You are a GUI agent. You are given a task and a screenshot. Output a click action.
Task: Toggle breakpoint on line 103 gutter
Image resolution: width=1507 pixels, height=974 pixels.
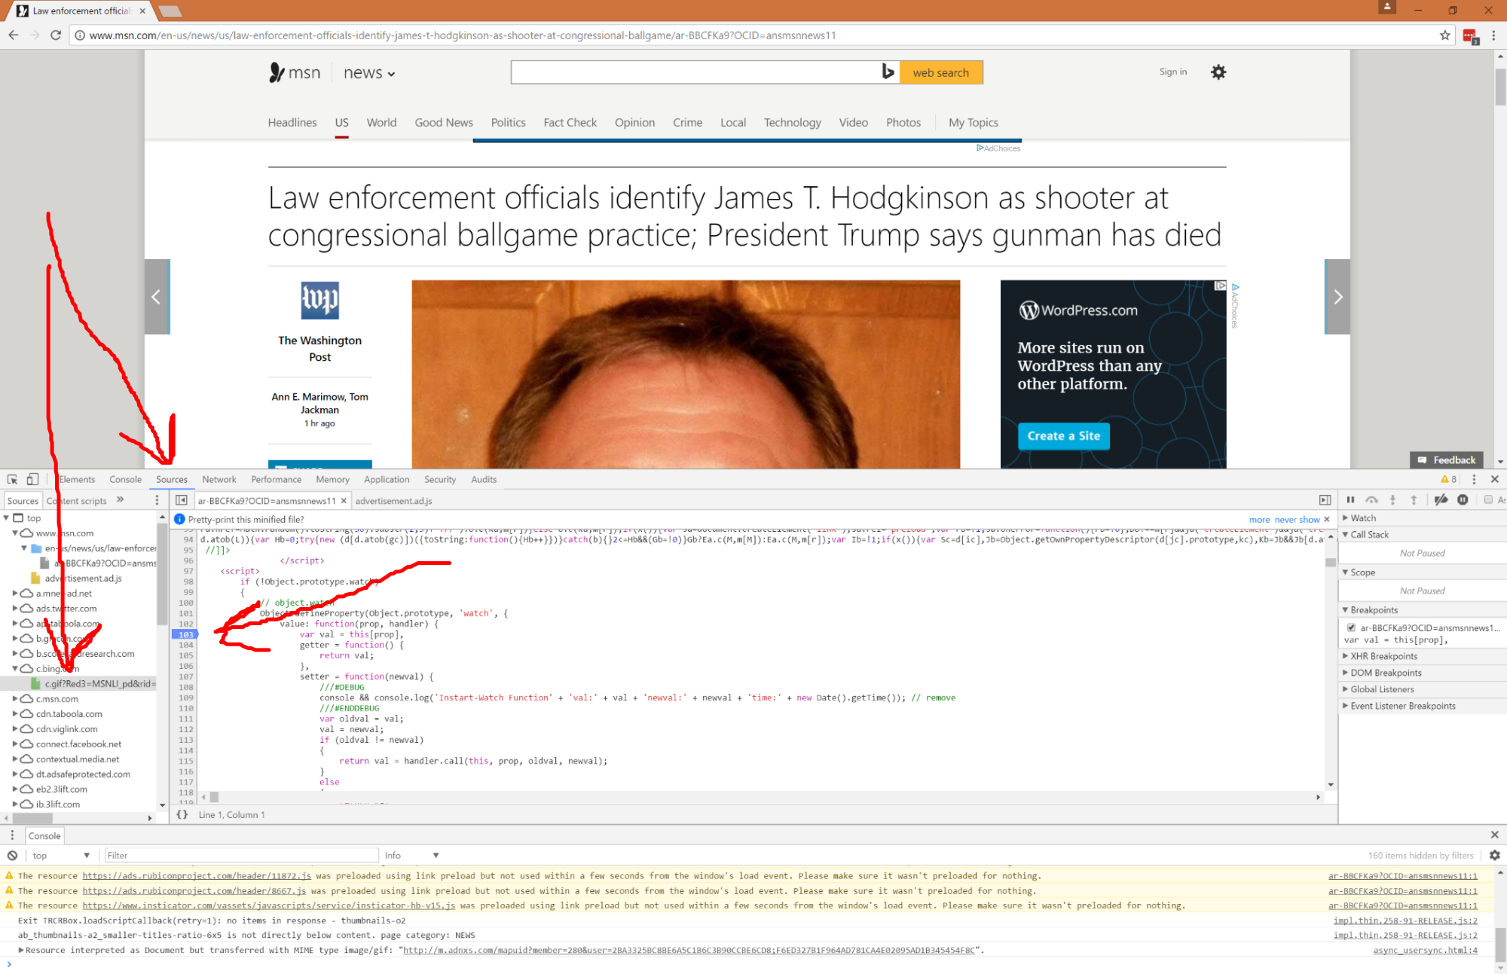tap(185, 634)
